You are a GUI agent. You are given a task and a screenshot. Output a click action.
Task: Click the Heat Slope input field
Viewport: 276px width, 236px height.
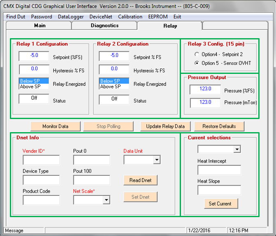point(219,190)
